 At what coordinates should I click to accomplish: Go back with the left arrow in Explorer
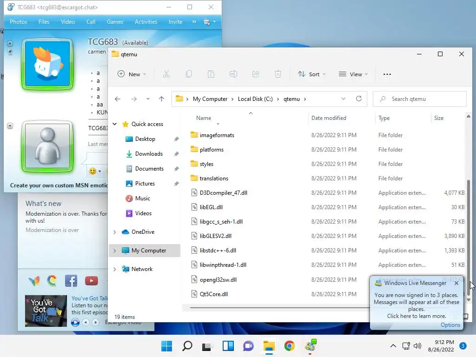coord(118,99)
